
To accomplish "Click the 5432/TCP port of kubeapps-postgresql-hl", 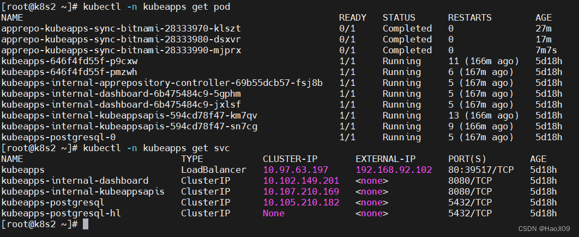I will (470, 214).
